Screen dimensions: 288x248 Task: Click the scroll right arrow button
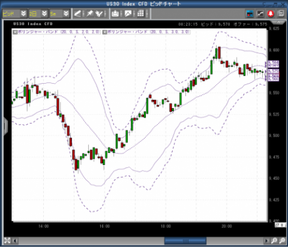tap(267, 241)
